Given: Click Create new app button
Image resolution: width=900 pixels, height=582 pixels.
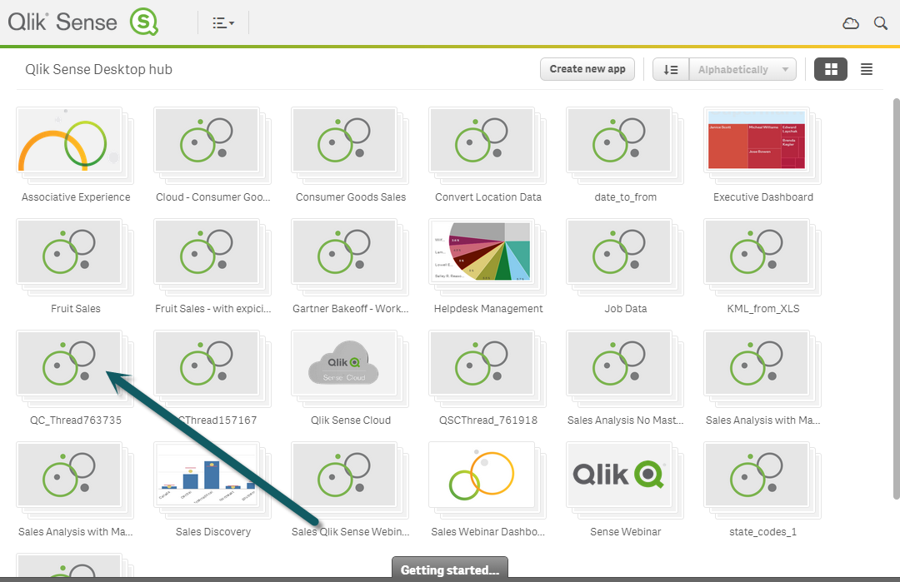Looking at the screenshot, I should coord(587,69).
